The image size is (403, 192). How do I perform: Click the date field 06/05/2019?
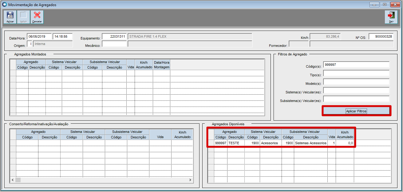(39, 36)
